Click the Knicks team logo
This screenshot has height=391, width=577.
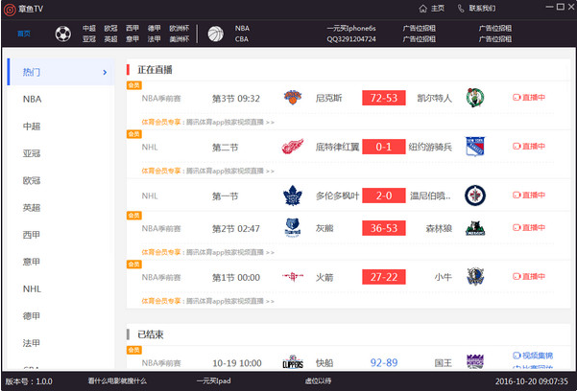[293, 98]
